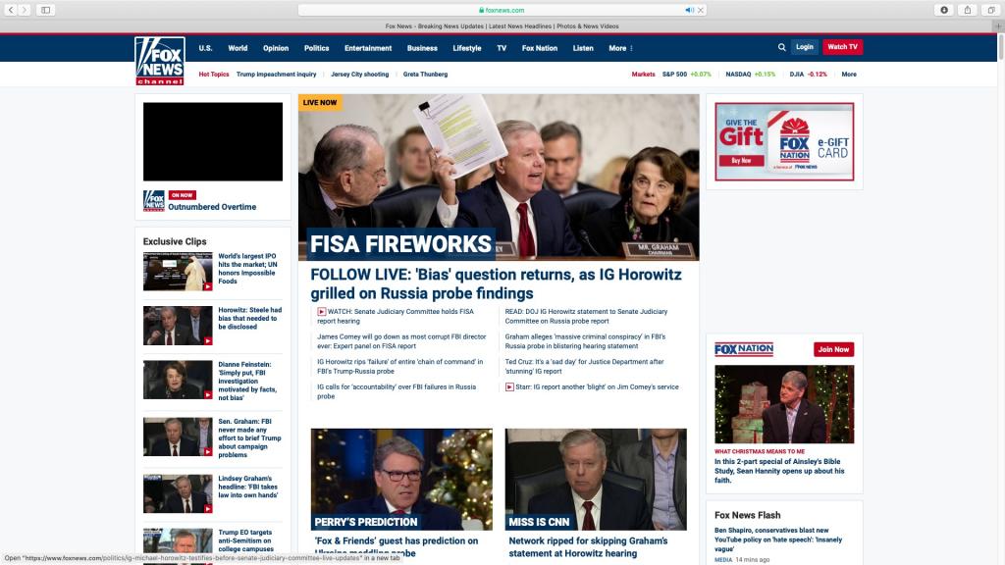Open the Listen nav item
1005x565 pixels.
click(x=583, y=48)
